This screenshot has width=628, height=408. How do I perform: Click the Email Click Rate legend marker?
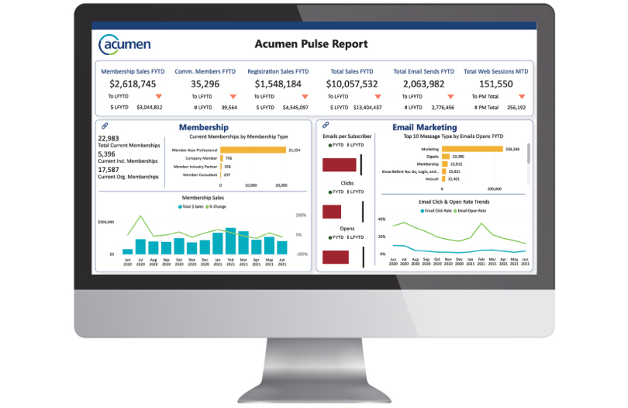pyautogui.click(x=423, y=210)
